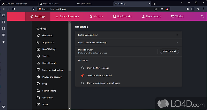Open the extensions puzzle icon
207x110 pixels.
coord(188,9)
